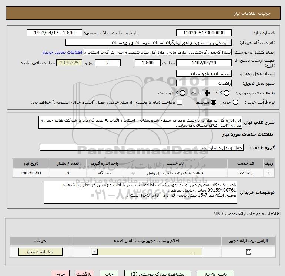
Task: Click the نام خدمت column header
Action: pos(175,163)
